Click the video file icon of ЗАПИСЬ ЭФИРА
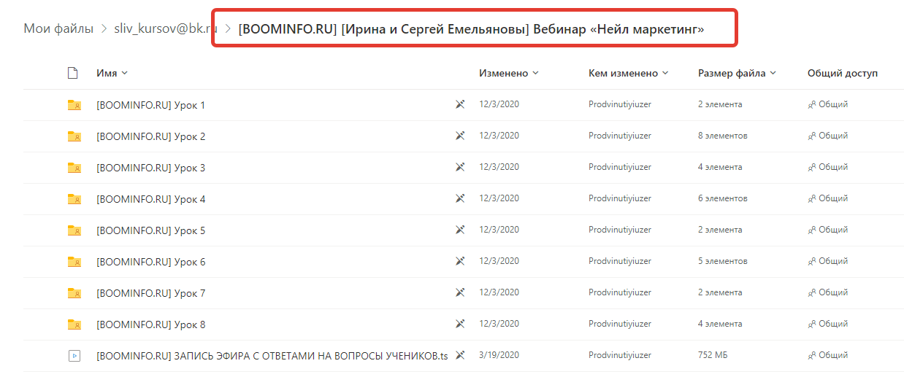Image resolution: width=904 pixels, height=385 pixels. click(73, 356)
